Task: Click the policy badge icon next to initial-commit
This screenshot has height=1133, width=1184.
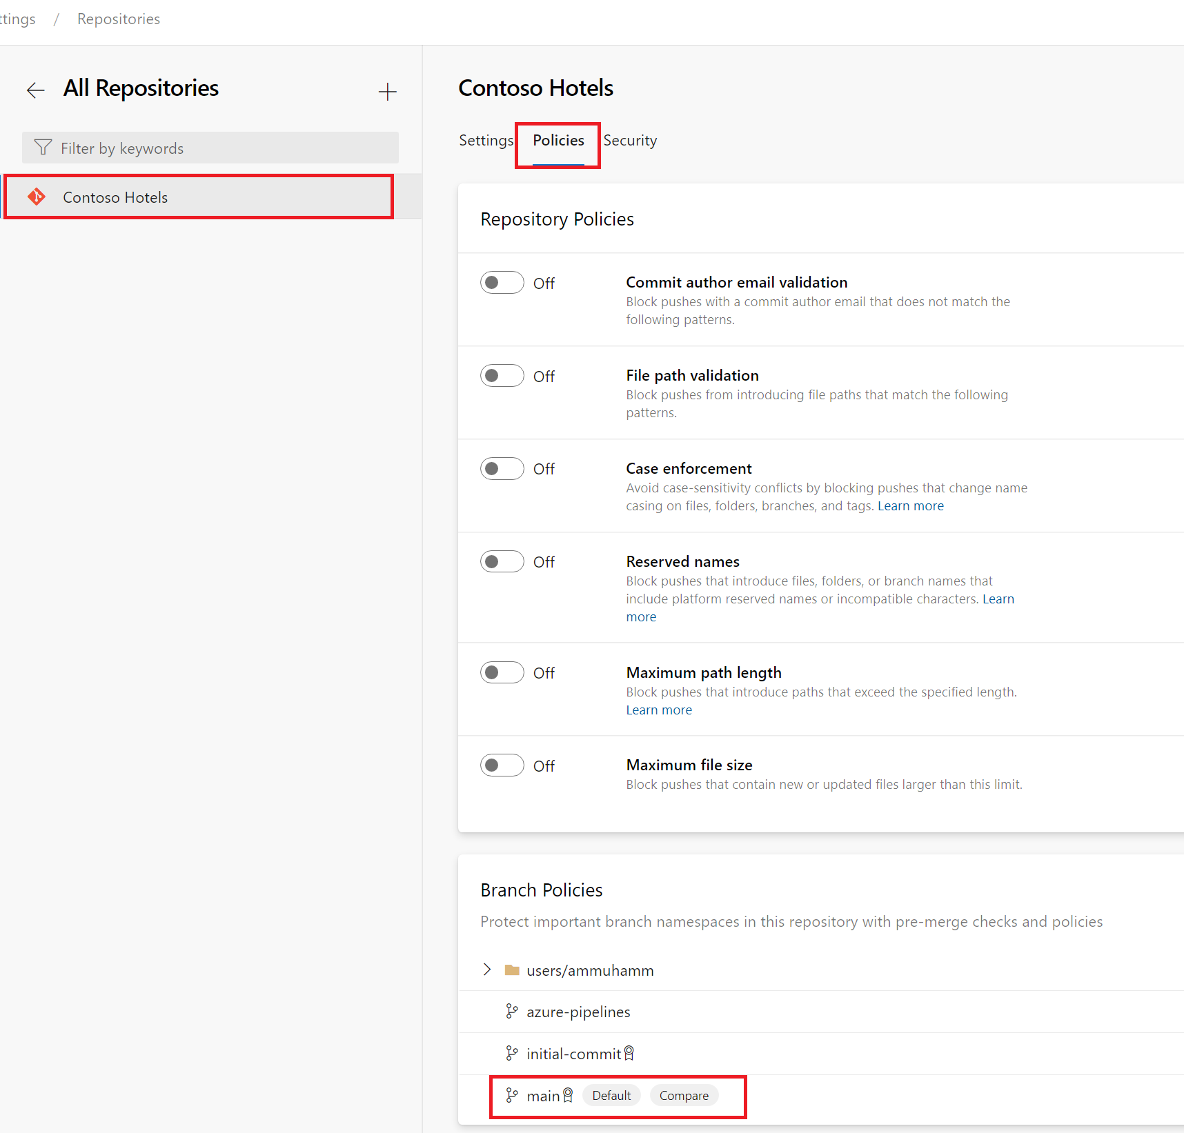Action: coord(629,1054)
